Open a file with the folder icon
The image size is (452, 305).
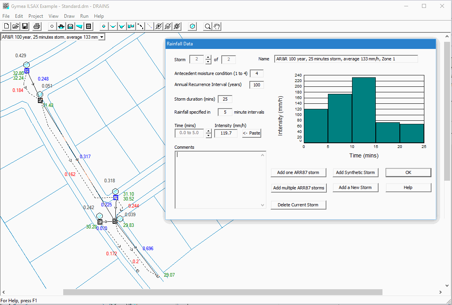pyautogui.click(x=15, y=26)
